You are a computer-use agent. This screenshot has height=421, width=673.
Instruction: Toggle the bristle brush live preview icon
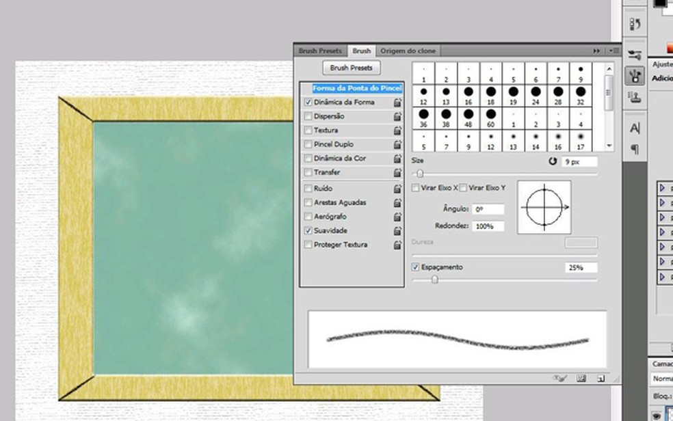coord(560,379)
